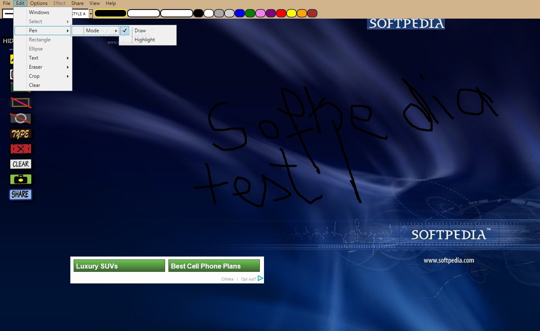Pick the green color swatch
The height and width of the screenshot is (331, 540).
pyautogui.click(x=250, y=13)
